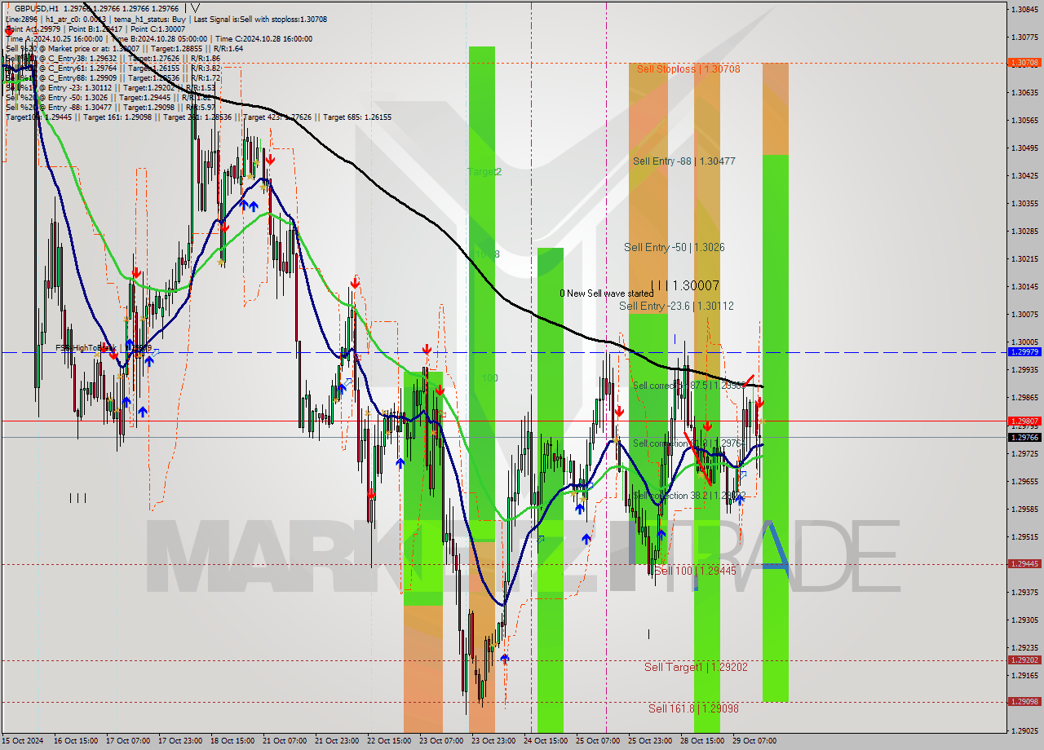
Task: Click the '15 Oct 2024' date on time axis
Action: click(24, 741)
